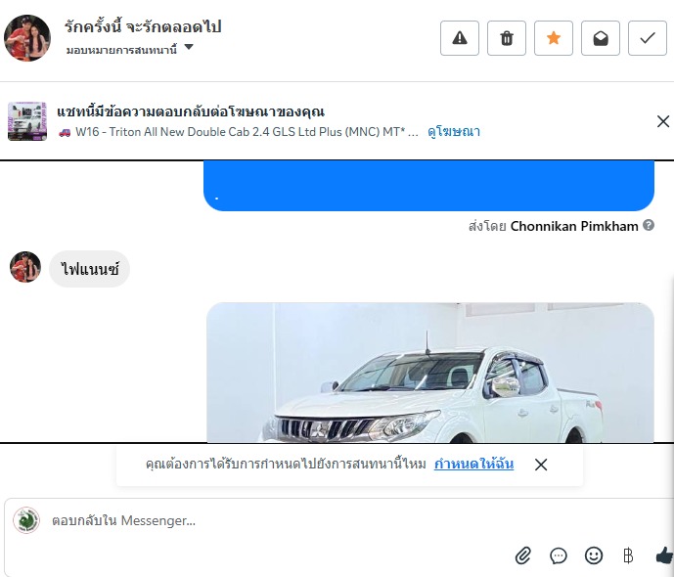Open the customer profile picture in header
This screenshot has height=577, width=674.
(27, 38)
